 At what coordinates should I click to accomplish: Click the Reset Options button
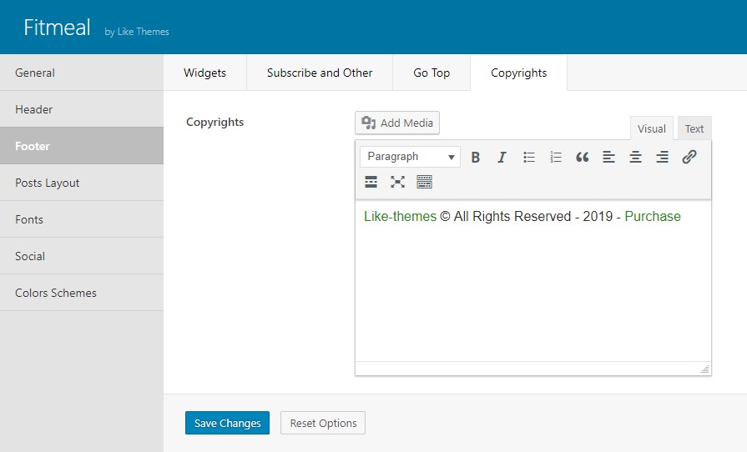[323, 423]
